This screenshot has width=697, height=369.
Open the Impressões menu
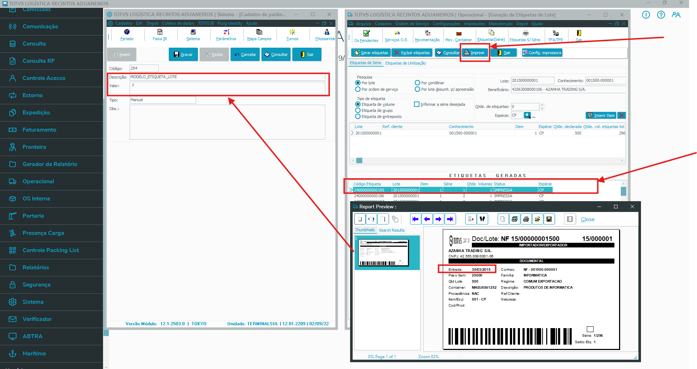tap(474, 24)
